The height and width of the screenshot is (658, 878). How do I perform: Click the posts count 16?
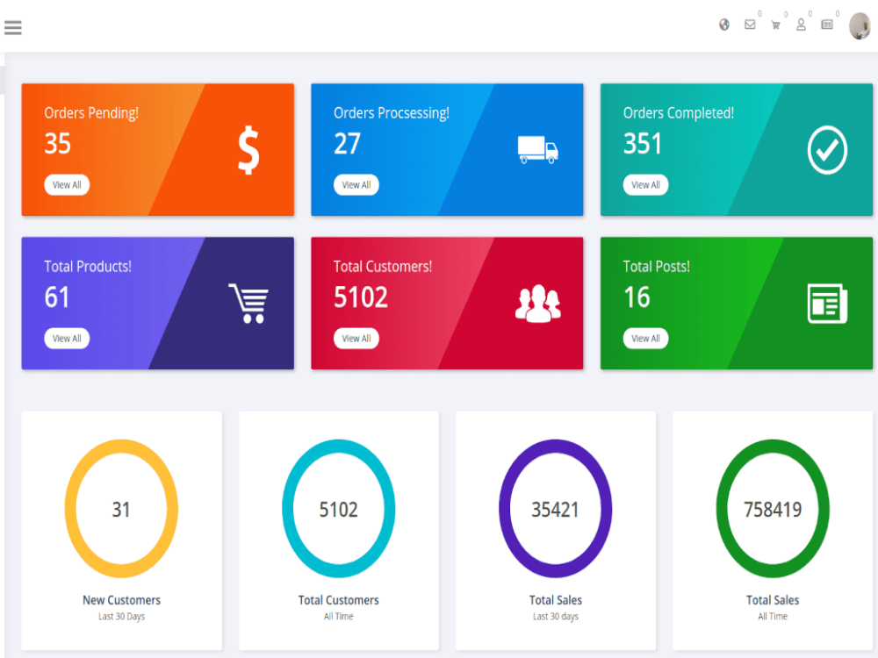(x=637, y=297)
